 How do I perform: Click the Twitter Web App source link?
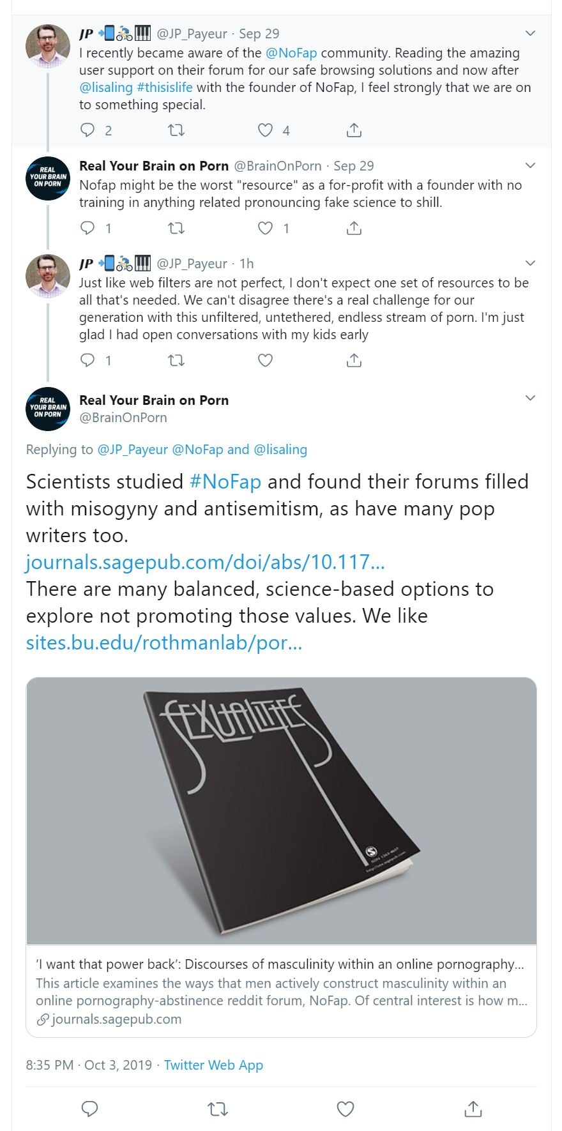213,1065
